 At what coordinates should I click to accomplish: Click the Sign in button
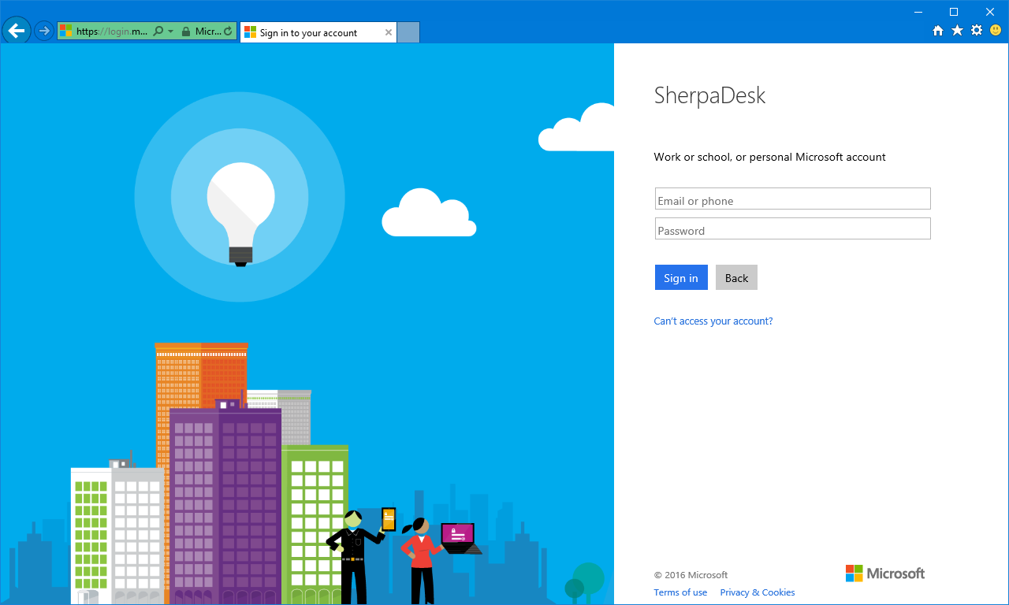(680, 277)
